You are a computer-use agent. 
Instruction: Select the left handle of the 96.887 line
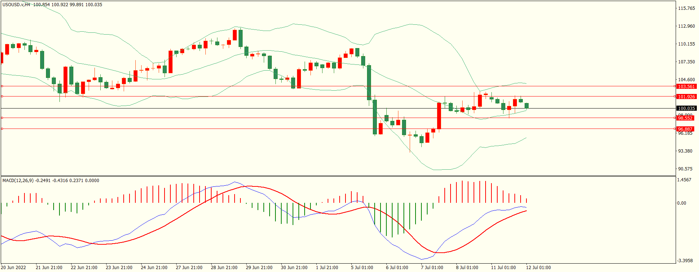[x=2, y=129]
